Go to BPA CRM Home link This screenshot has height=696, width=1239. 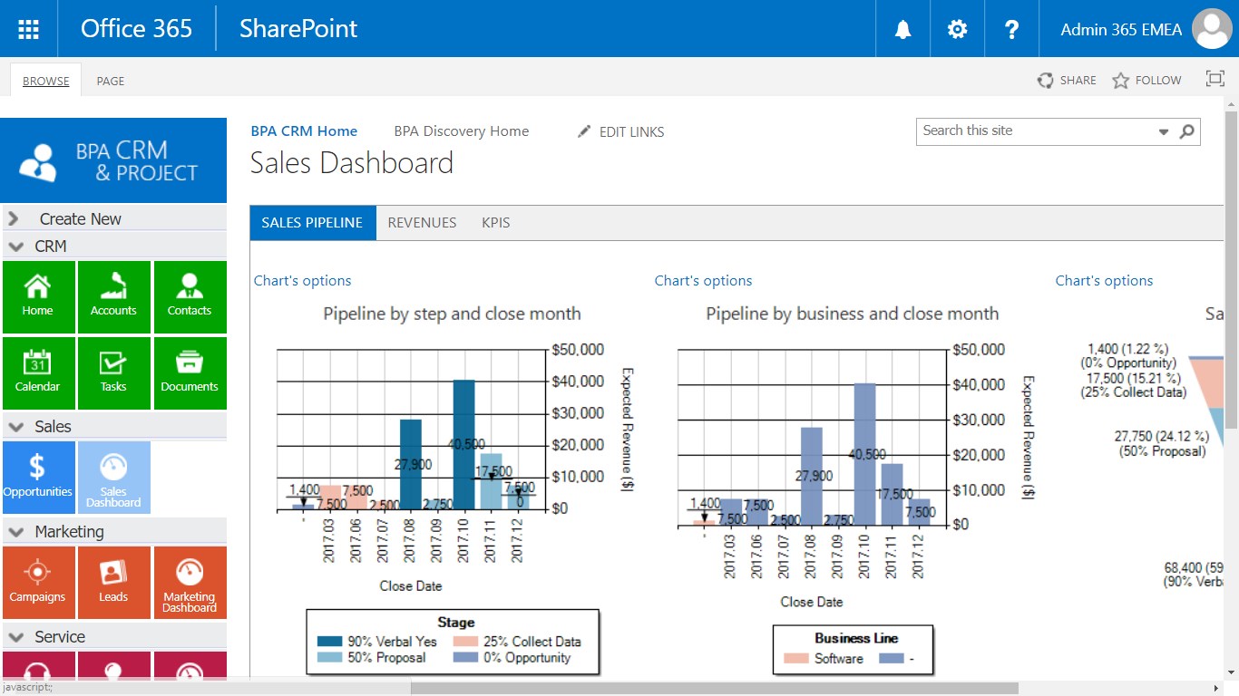coord(304,130)
